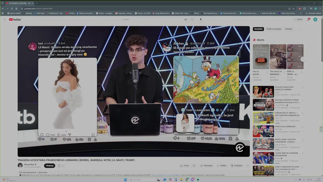The image size is (323, 182).
Task: Open menu for ZNISZCZYŁ EMINEM video
Action: click(x=302, y=87)
